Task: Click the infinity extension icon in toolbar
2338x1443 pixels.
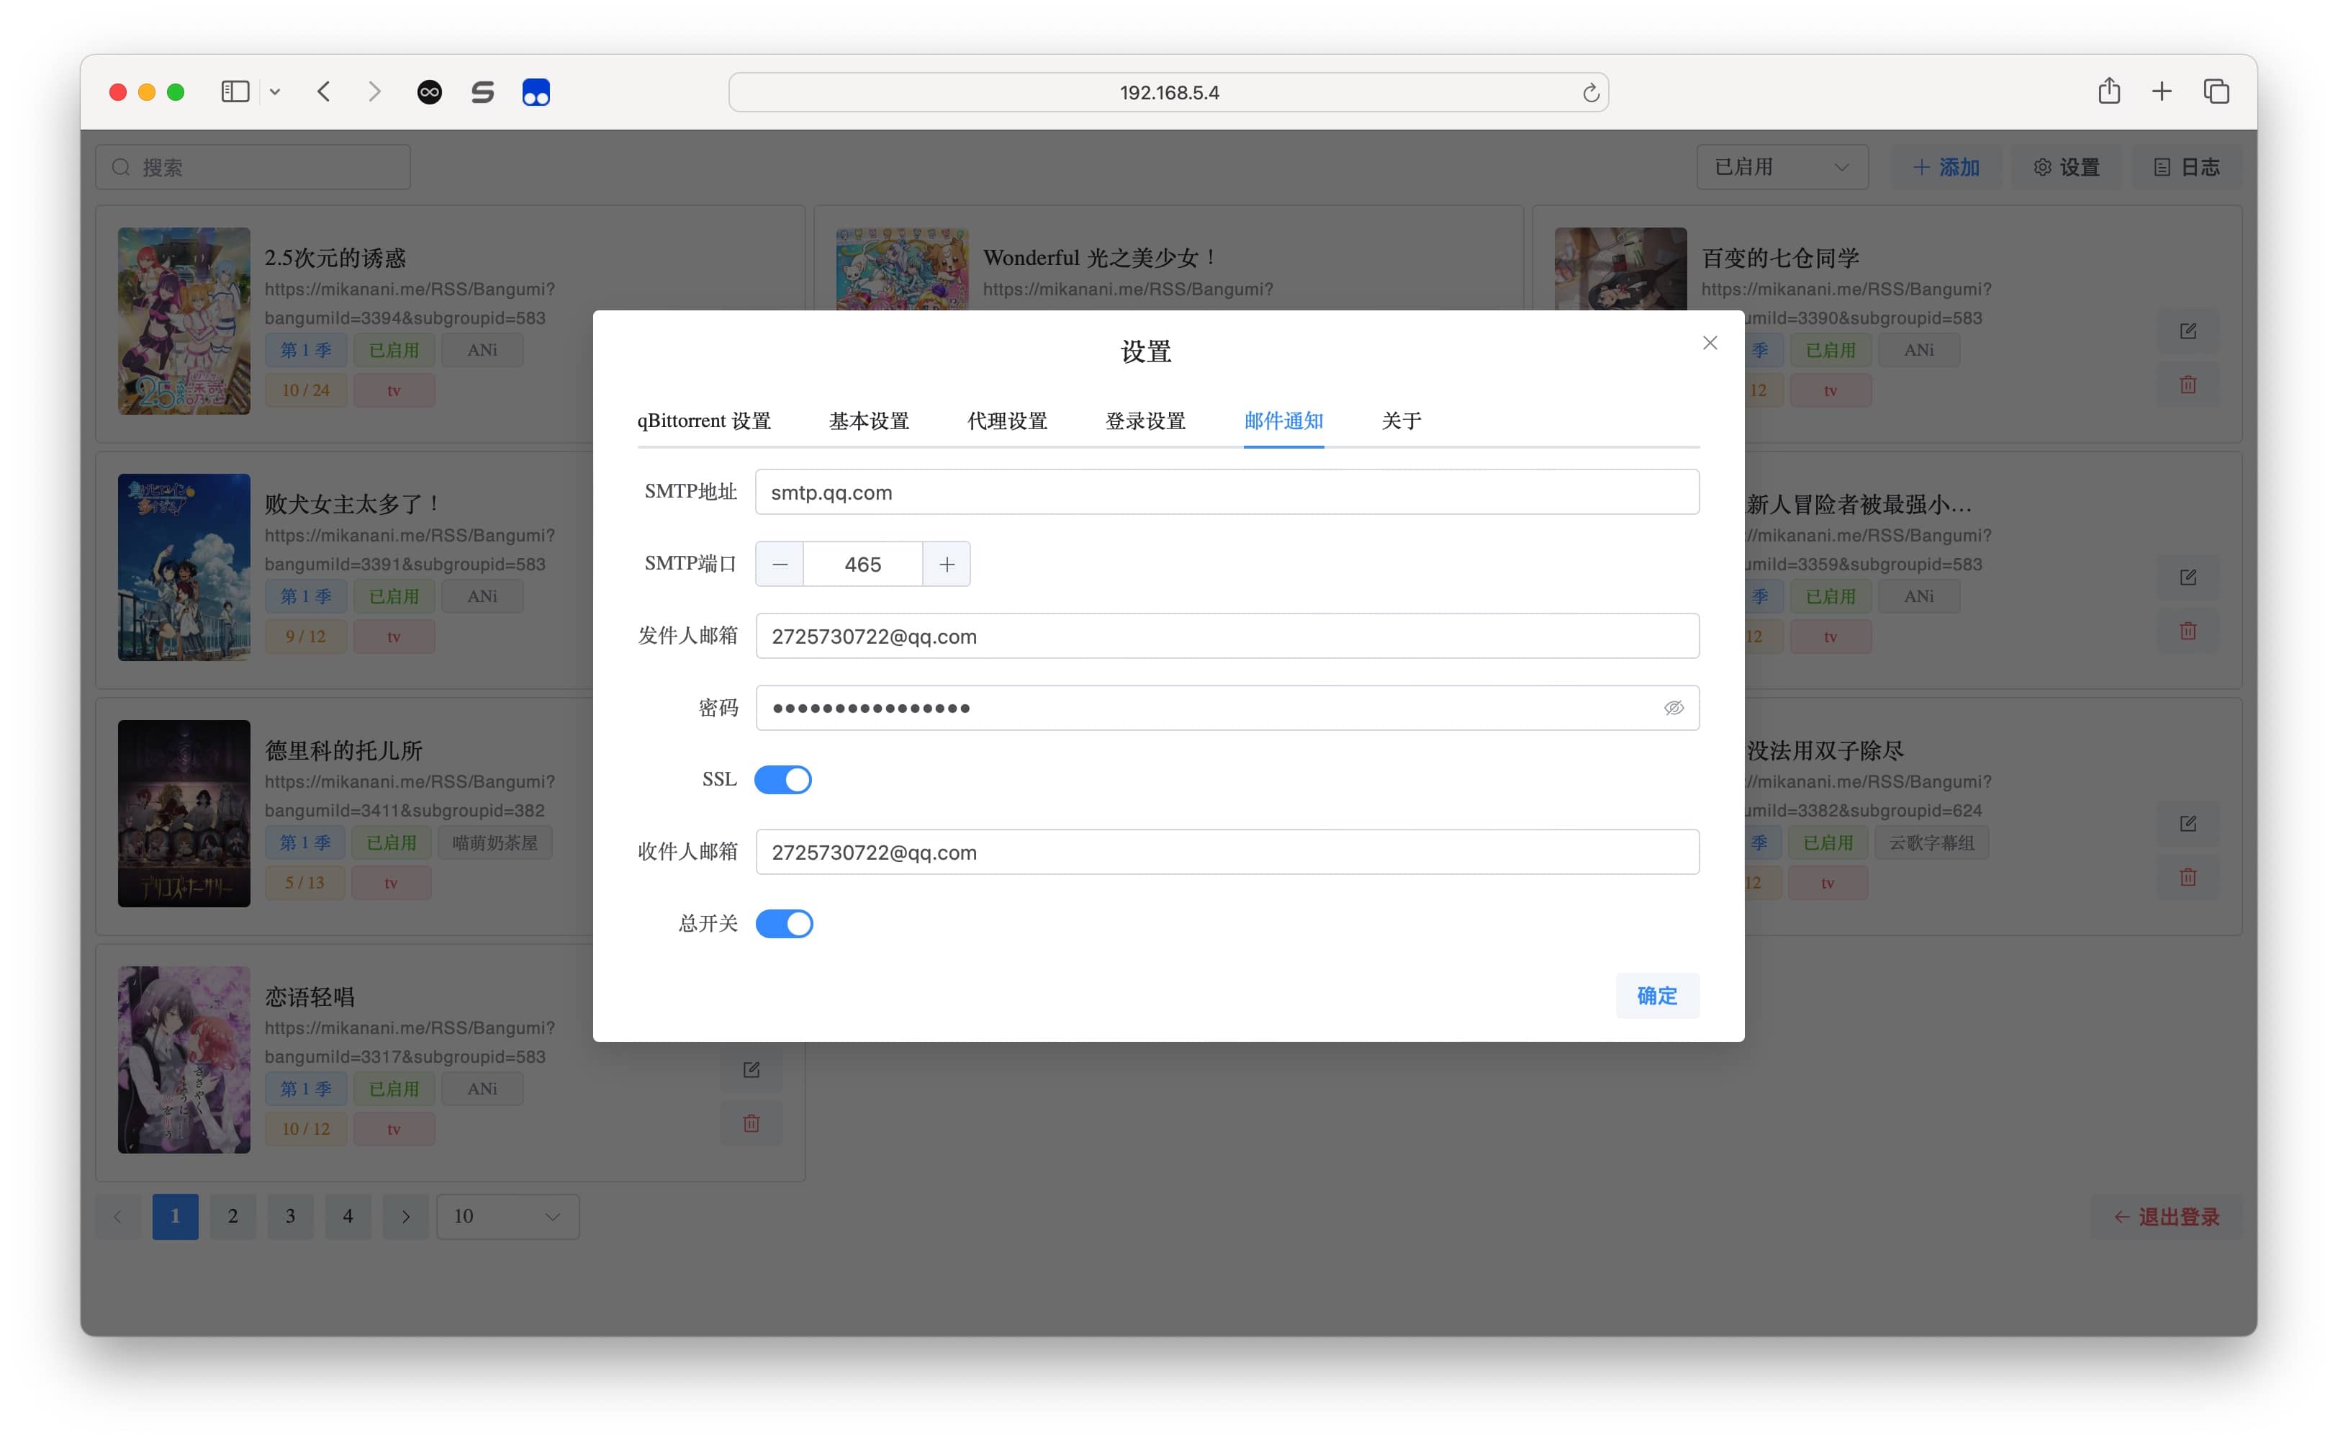Action: [x=429, y=91]
